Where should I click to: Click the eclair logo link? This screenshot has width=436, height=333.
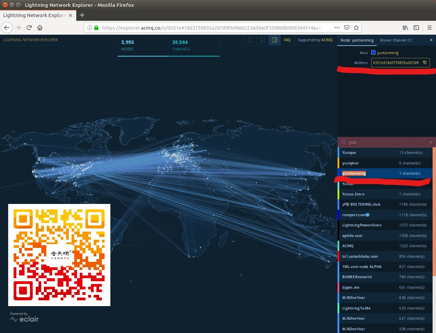pos(24,319)
